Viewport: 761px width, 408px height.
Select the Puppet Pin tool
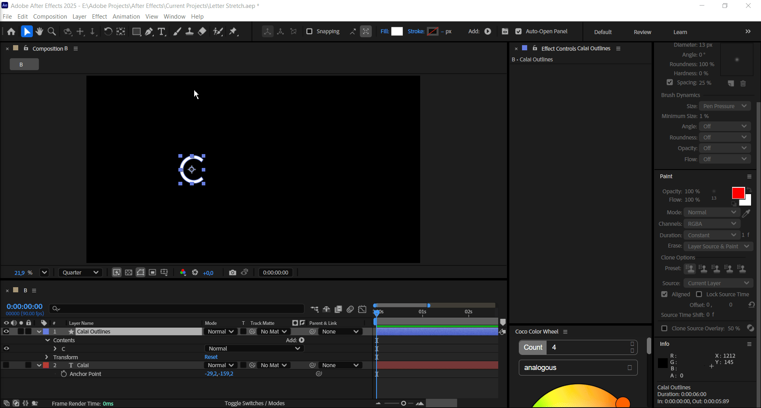click(x=233, y=32)
